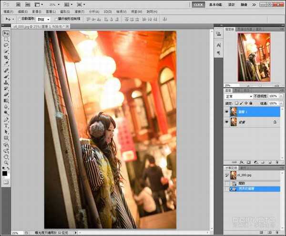Select the Type (T) tool
Screen dimensions: 286x236
6,126
